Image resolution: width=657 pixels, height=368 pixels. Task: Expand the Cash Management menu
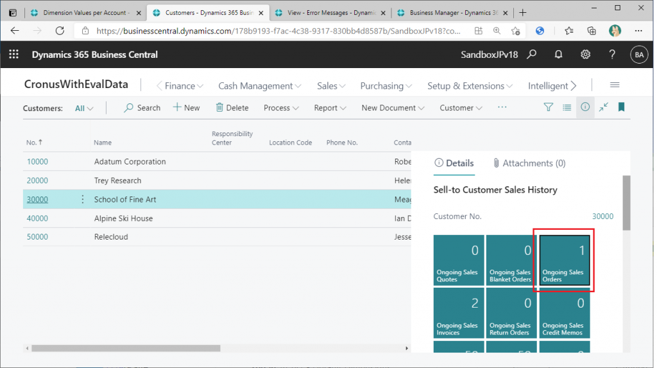(260, 86)
